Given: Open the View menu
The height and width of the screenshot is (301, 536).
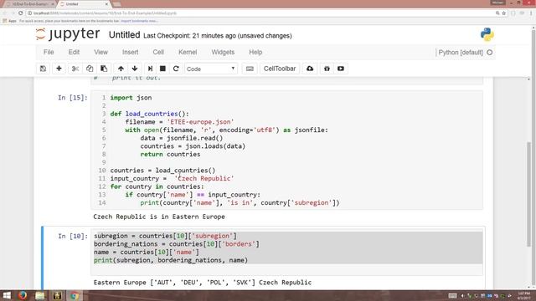Looking at the screenshot, I should tap(100, 52).
